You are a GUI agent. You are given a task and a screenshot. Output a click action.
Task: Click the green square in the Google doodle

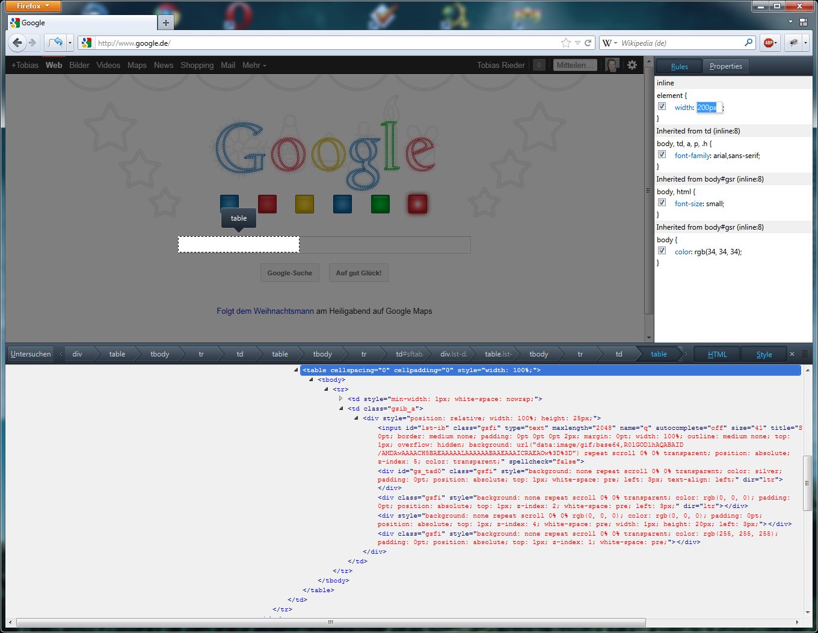(x=380, y=204)
